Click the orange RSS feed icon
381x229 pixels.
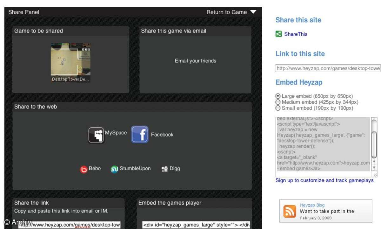tap(290, 211)
